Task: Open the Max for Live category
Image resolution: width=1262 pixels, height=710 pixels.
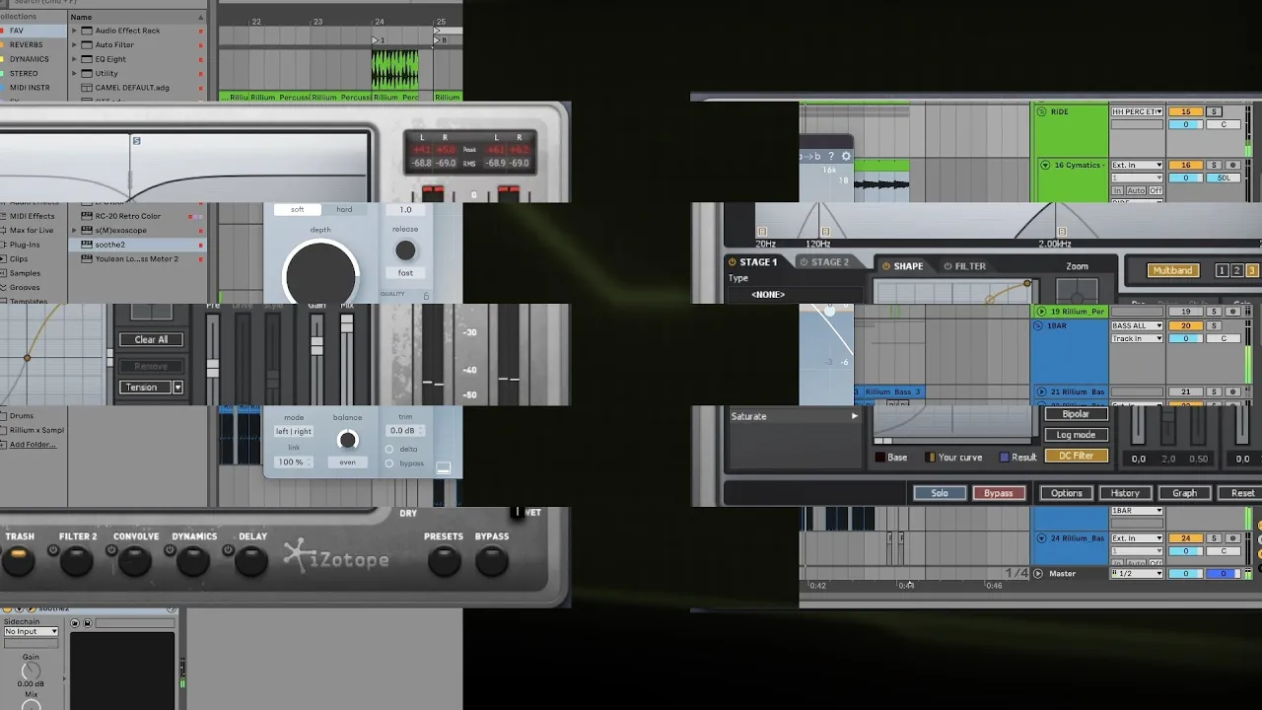Action: (32, 231)
